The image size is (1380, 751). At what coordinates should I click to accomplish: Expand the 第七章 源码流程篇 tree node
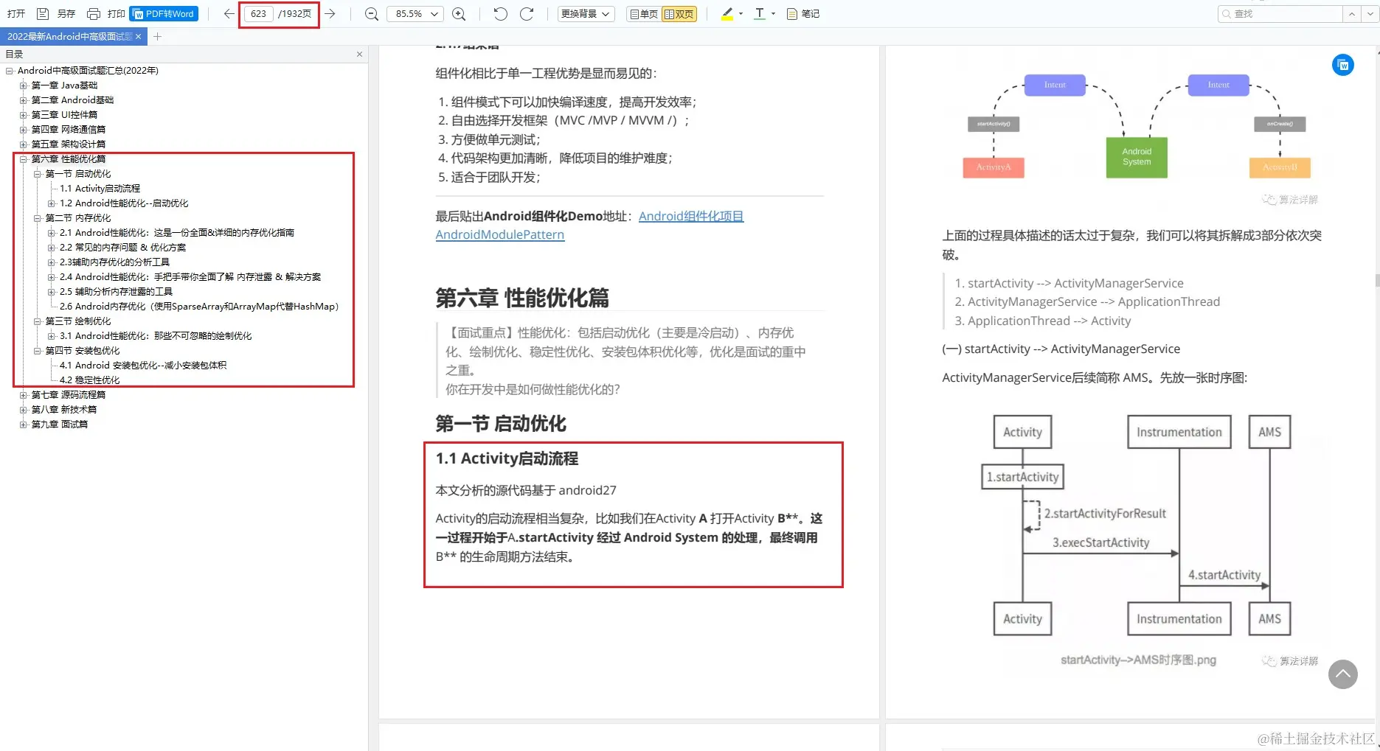[x=23, y=394]
